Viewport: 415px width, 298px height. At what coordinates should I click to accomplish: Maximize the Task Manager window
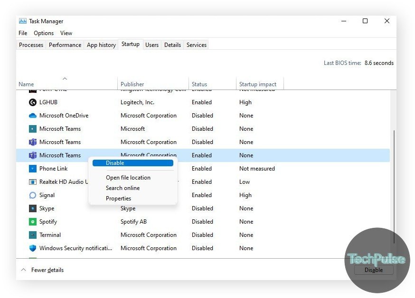(x=365, y=21)
